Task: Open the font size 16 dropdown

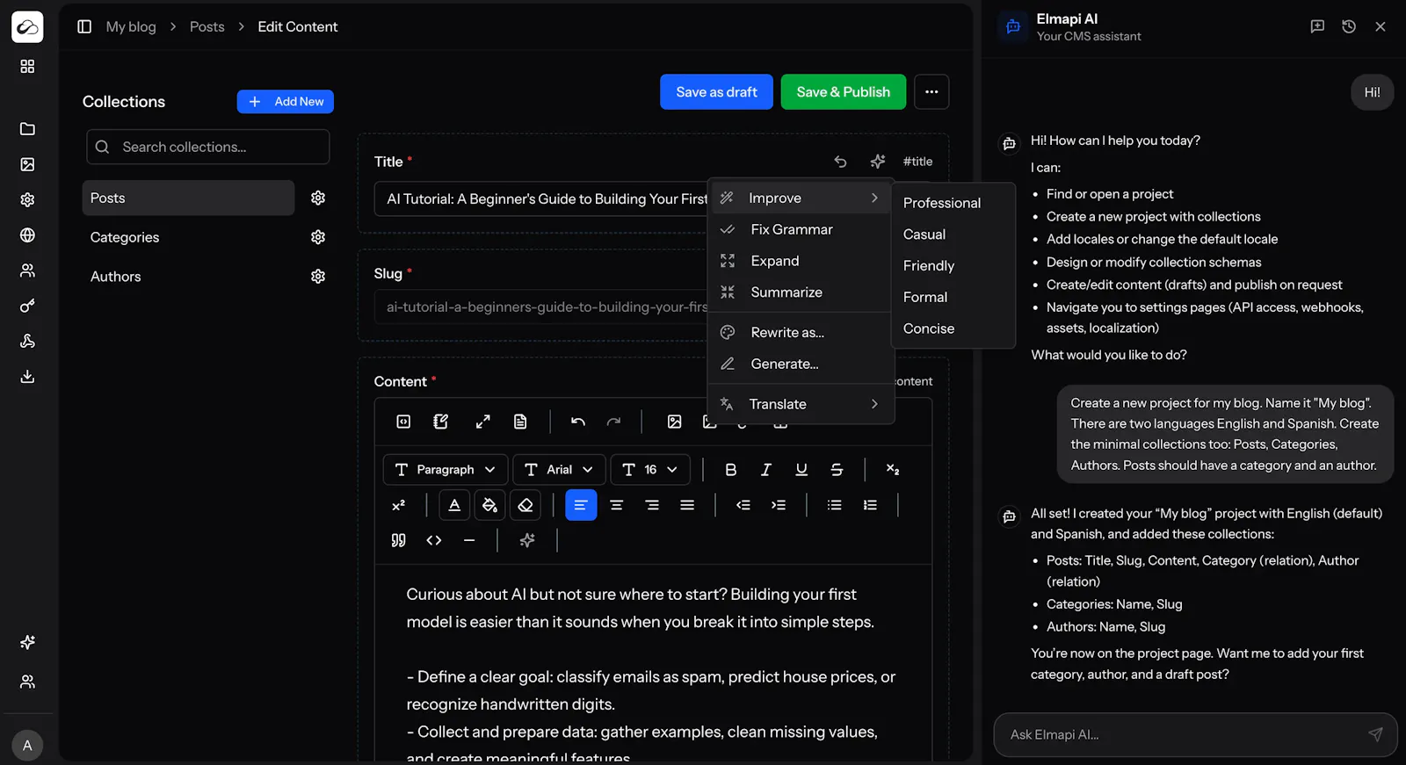Action: point(650,470)
